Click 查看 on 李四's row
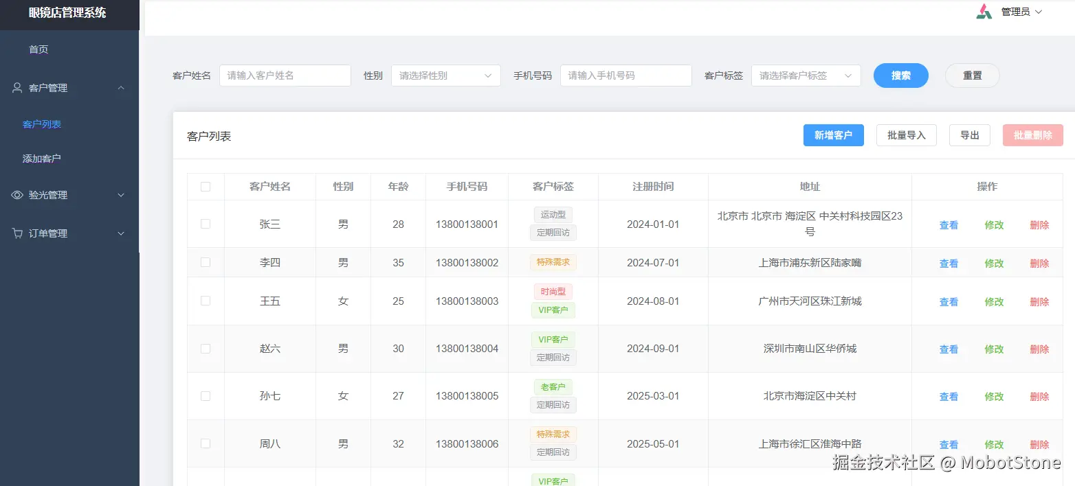 tap(948, 263)
